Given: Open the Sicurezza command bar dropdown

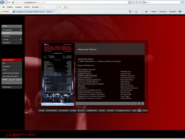Looking at the screenshot, I should pyautogui.click(x=163, y=12).
